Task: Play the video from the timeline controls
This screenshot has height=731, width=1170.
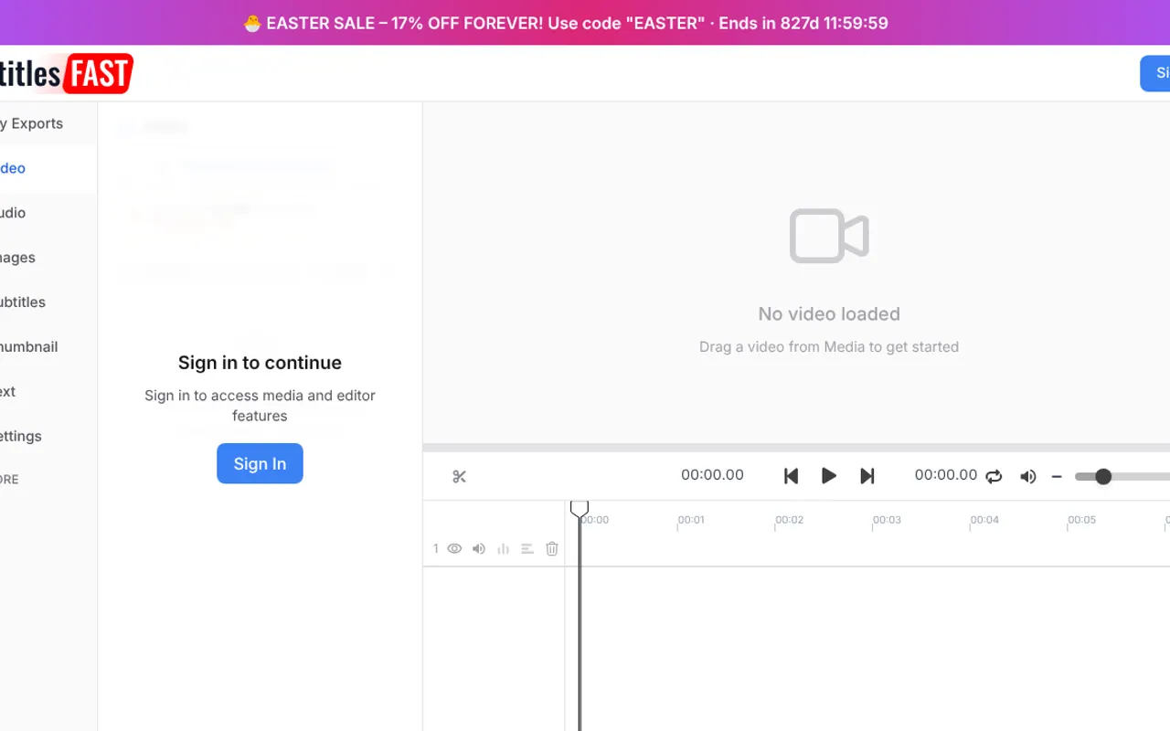Action: click(x=829, y=476)
